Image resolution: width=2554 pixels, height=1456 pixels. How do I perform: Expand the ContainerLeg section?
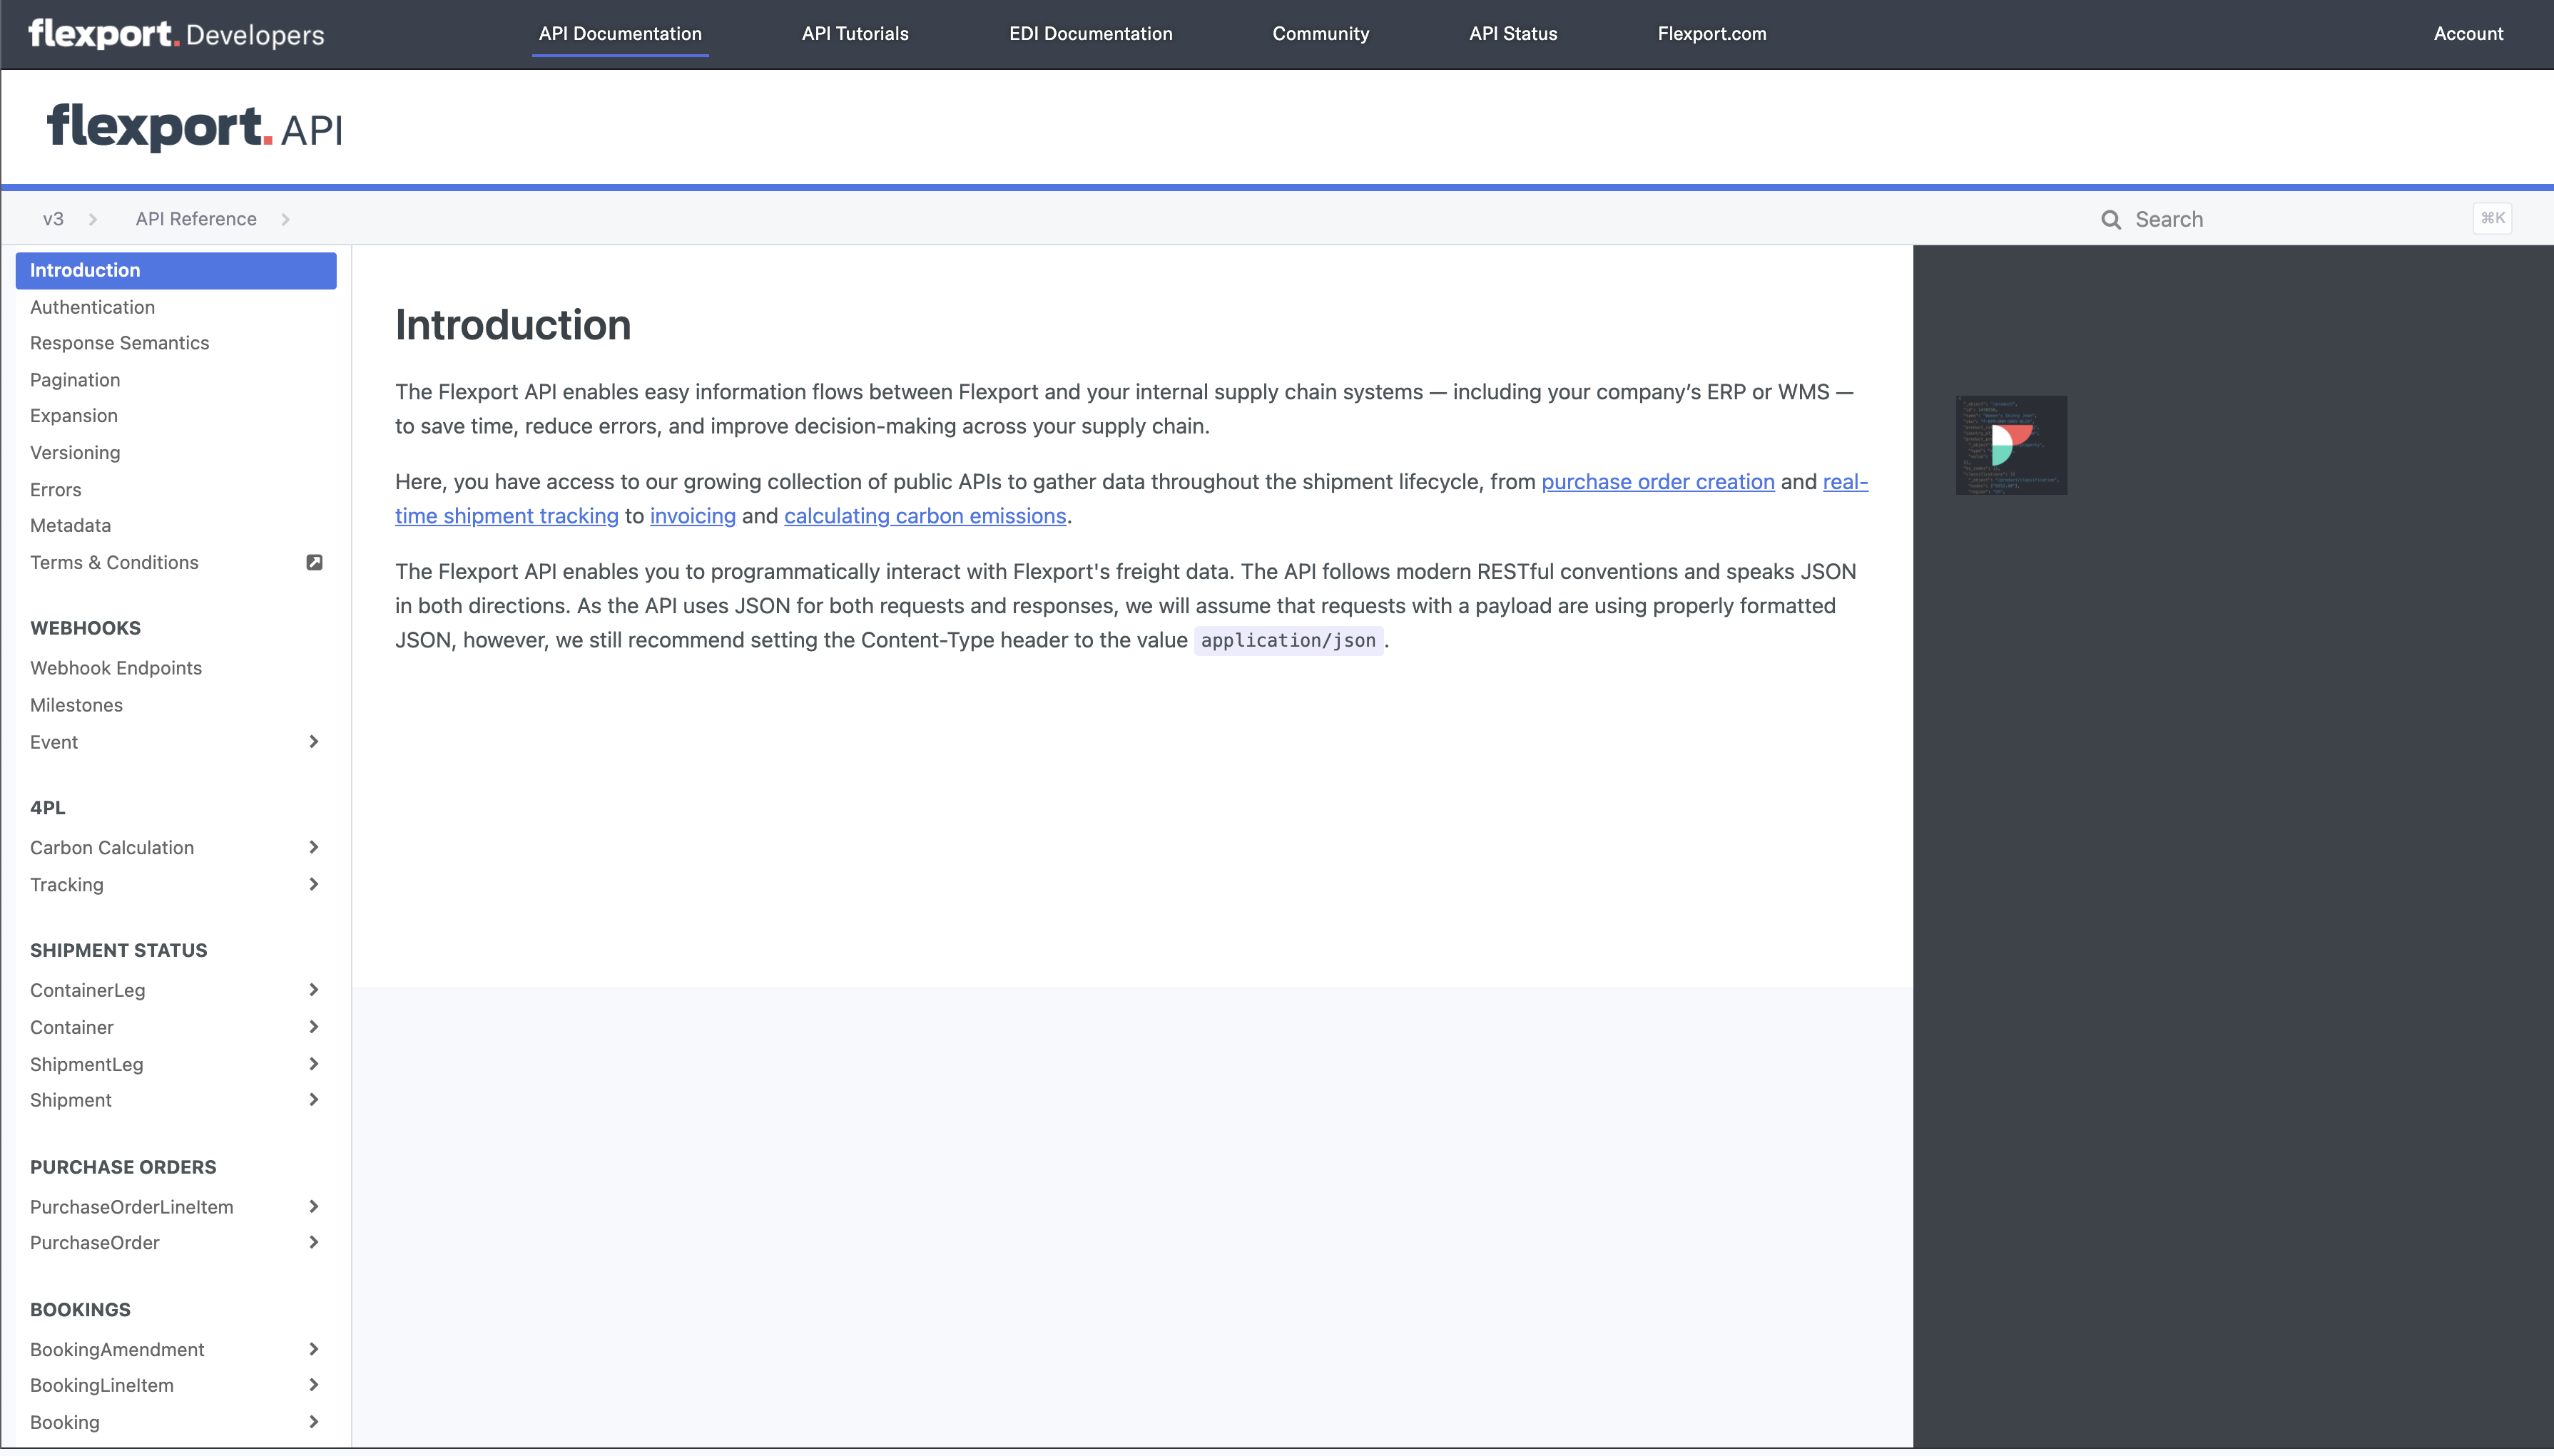[x=313, y=990]
